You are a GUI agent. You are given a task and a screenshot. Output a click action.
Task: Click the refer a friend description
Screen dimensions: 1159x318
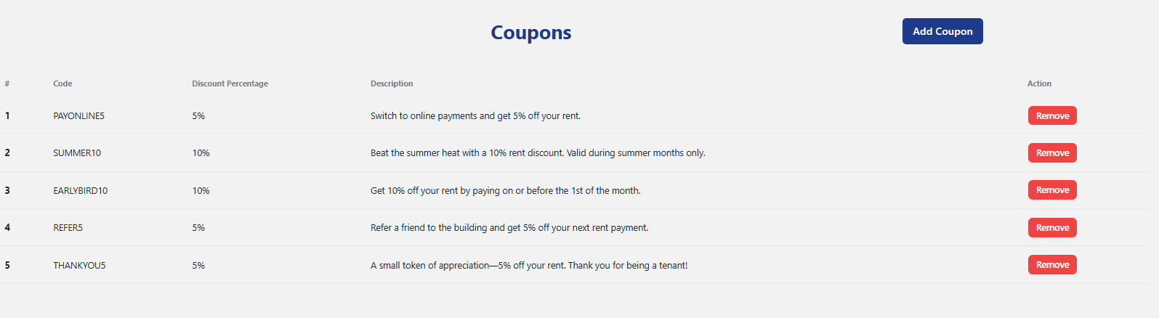tap(509, 228)
